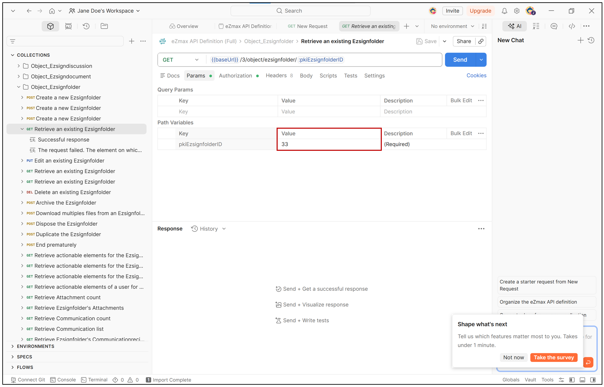Open a new tab with plus

pyautogui.click(x=407, y=26)
